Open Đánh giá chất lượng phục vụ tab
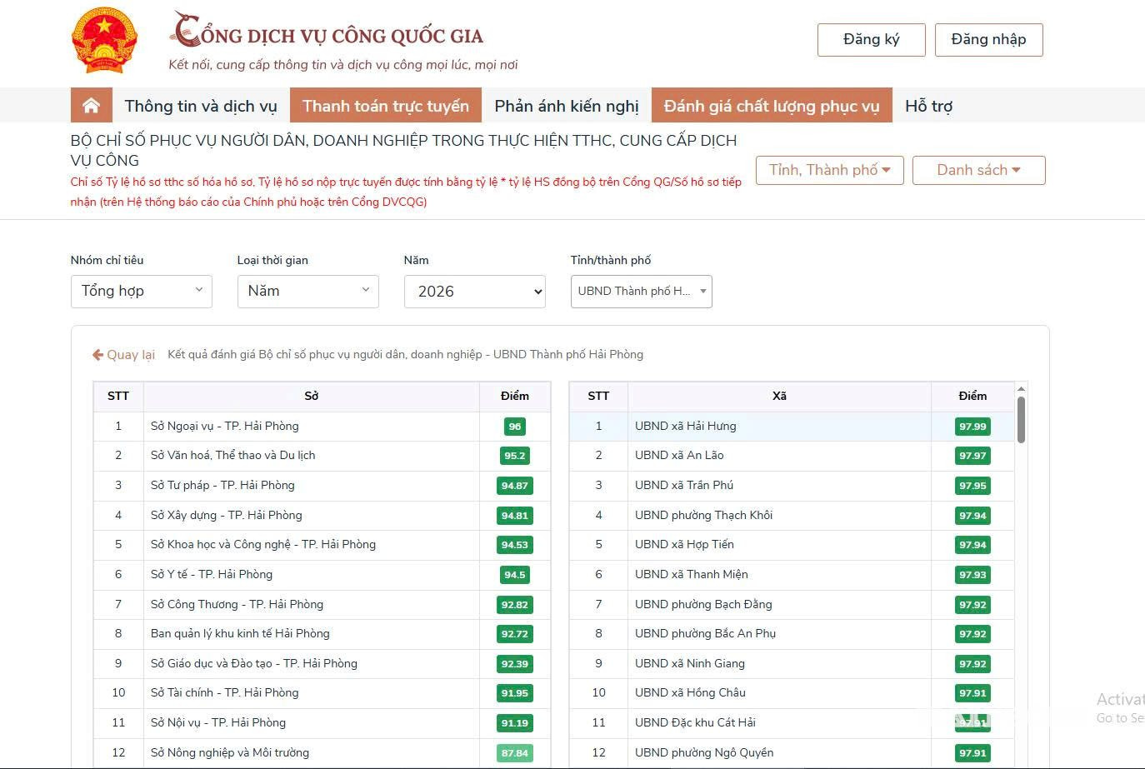Screen dimensions: 1145x769 click(x=772, y=106)
